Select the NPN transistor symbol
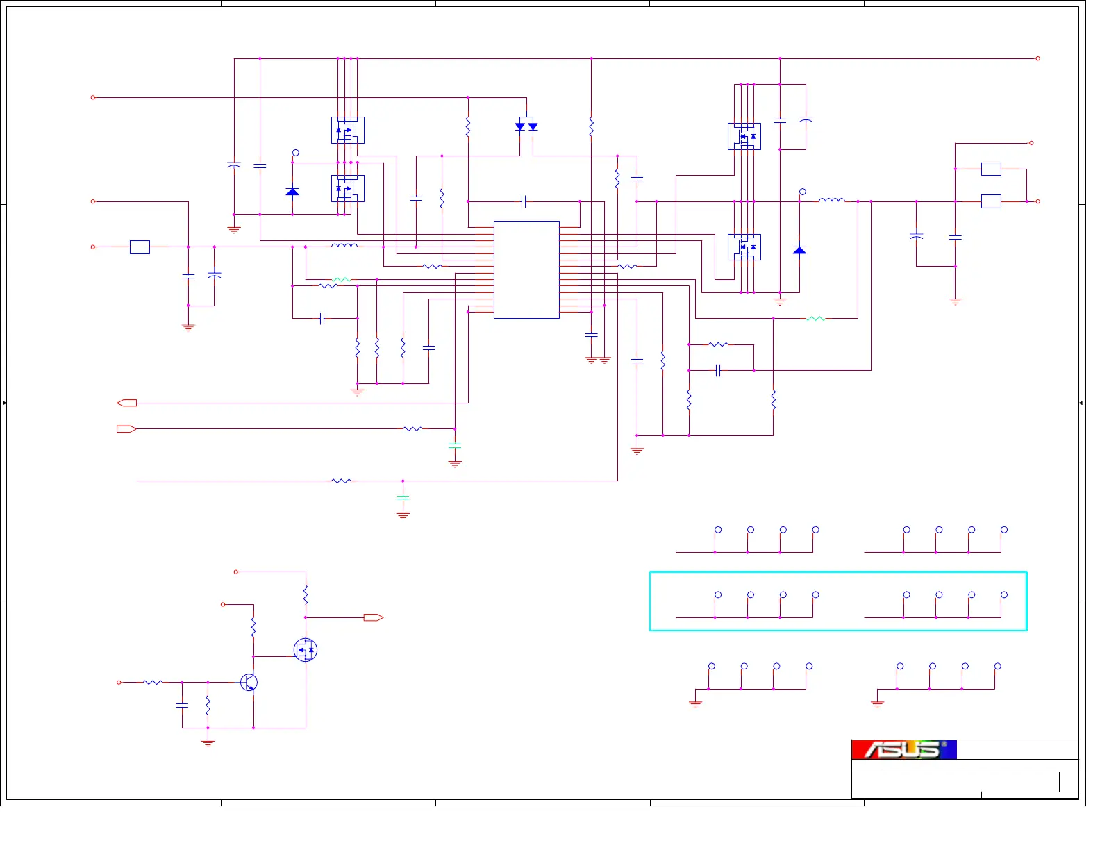This screenshot has height=850, width=1100. pyautogui.click(x=249, y=683)
